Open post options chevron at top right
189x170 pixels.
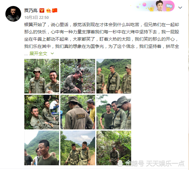point(180,8)
